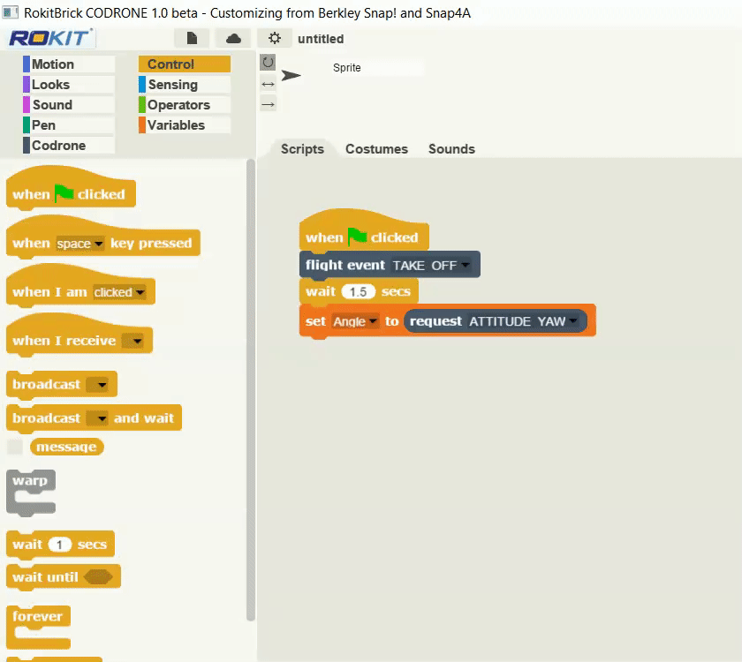Click the ROKIT logo
Screen dimensions: 742x662
(51, 38)
